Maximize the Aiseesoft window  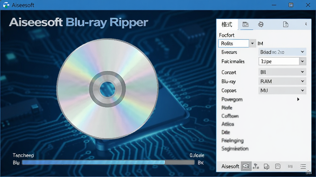point(291,5)
